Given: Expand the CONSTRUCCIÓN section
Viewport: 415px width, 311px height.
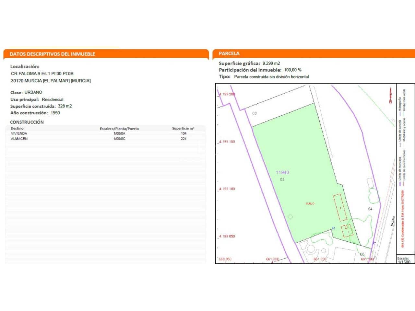Looking at the screenshot, I should [27, 122].
